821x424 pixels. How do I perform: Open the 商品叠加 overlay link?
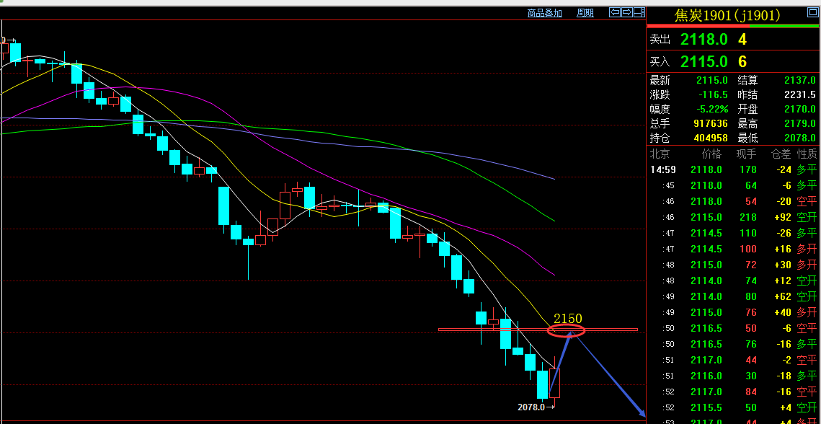pos(544,13)
